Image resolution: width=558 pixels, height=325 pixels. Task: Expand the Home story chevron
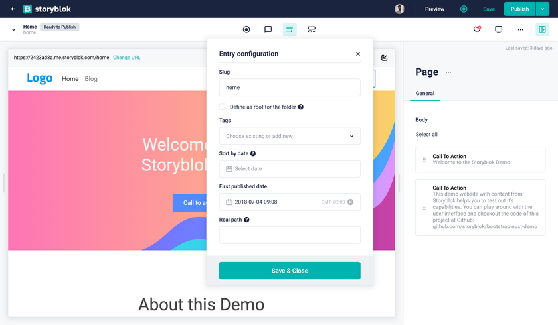[13, 29]
